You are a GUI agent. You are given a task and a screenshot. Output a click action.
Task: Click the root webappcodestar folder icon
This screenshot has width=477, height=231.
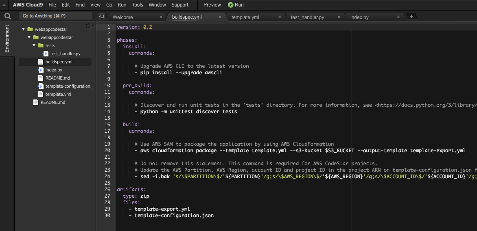point(30,29)
